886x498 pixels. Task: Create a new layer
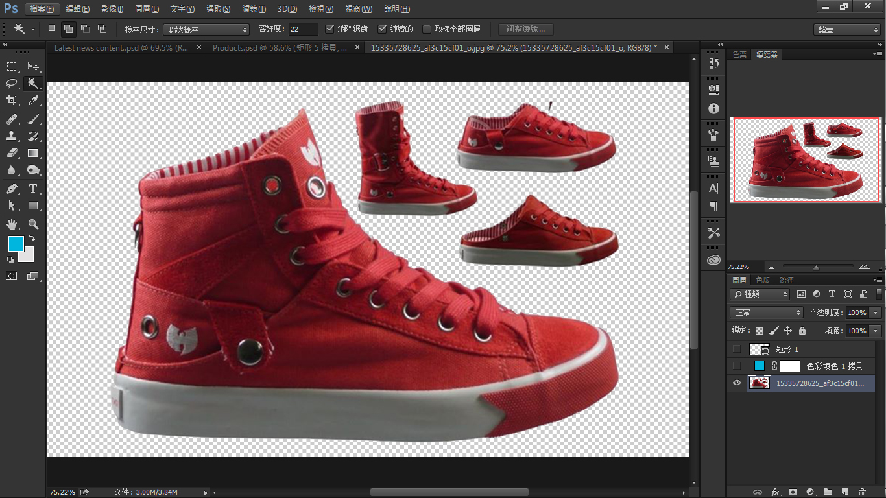[844, 492]
